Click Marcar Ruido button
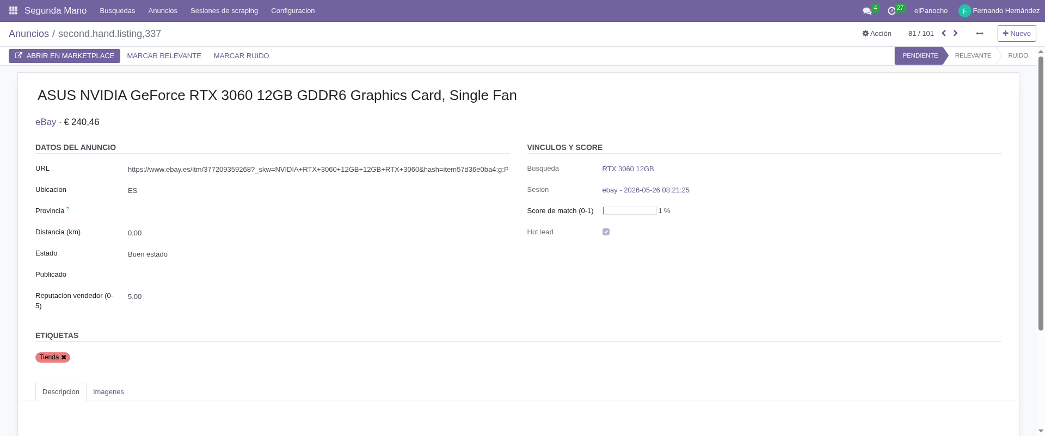The image size is (1045, 436). click(241, 55)
